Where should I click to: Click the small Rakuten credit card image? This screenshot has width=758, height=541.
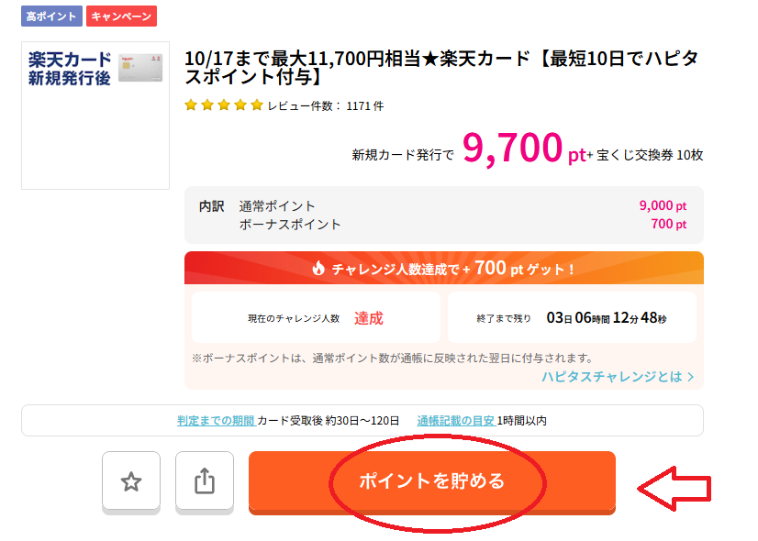tap(139, 67)
